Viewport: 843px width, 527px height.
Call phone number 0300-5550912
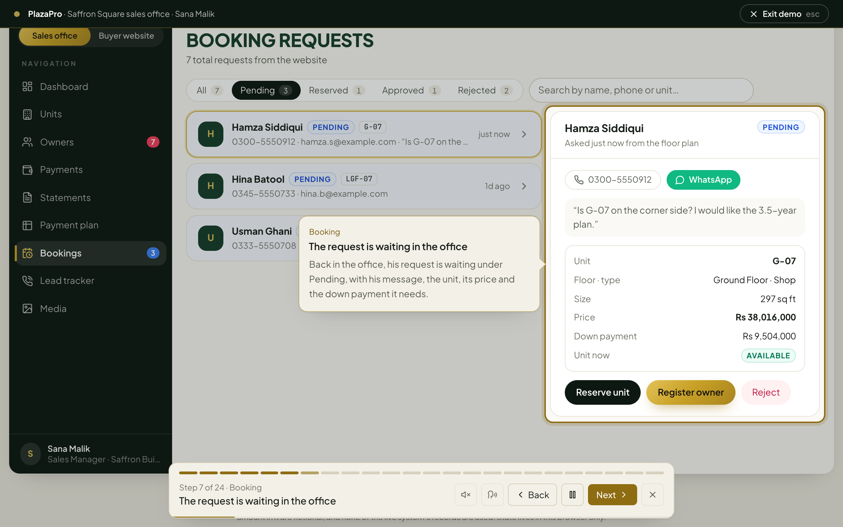[x=613, y=180]
